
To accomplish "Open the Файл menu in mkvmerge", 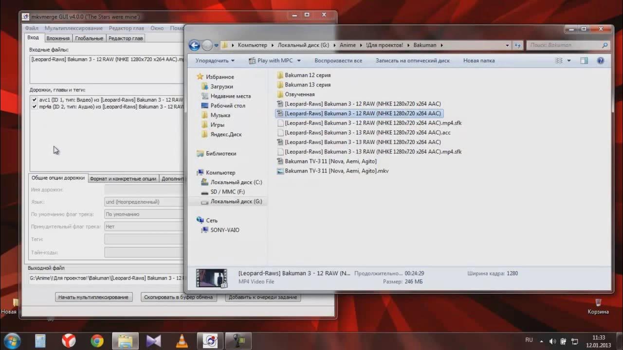I will click(32, 28).
